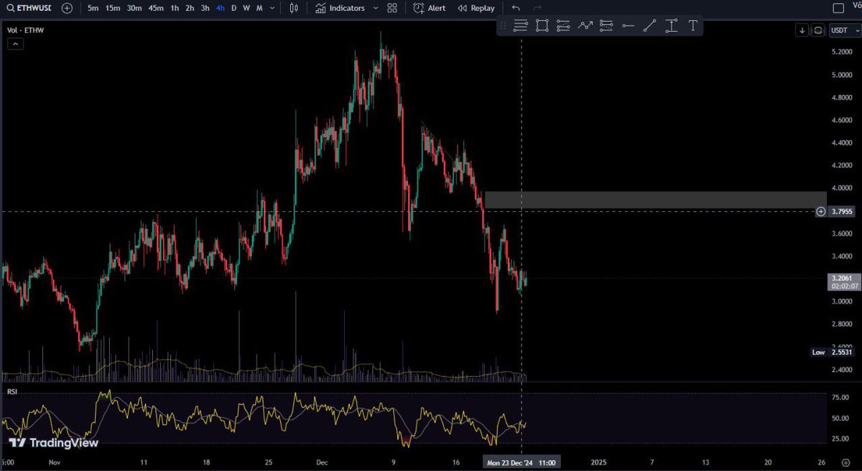The width and height of the screenshot is (862, 471).
Task: Click the RSI 75.00 axis label
Action: coord(840,397)
